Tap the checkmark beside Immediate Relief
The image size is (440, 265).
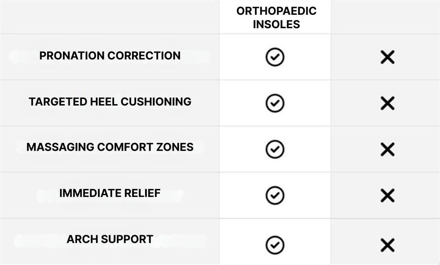(x=275, y=195)
